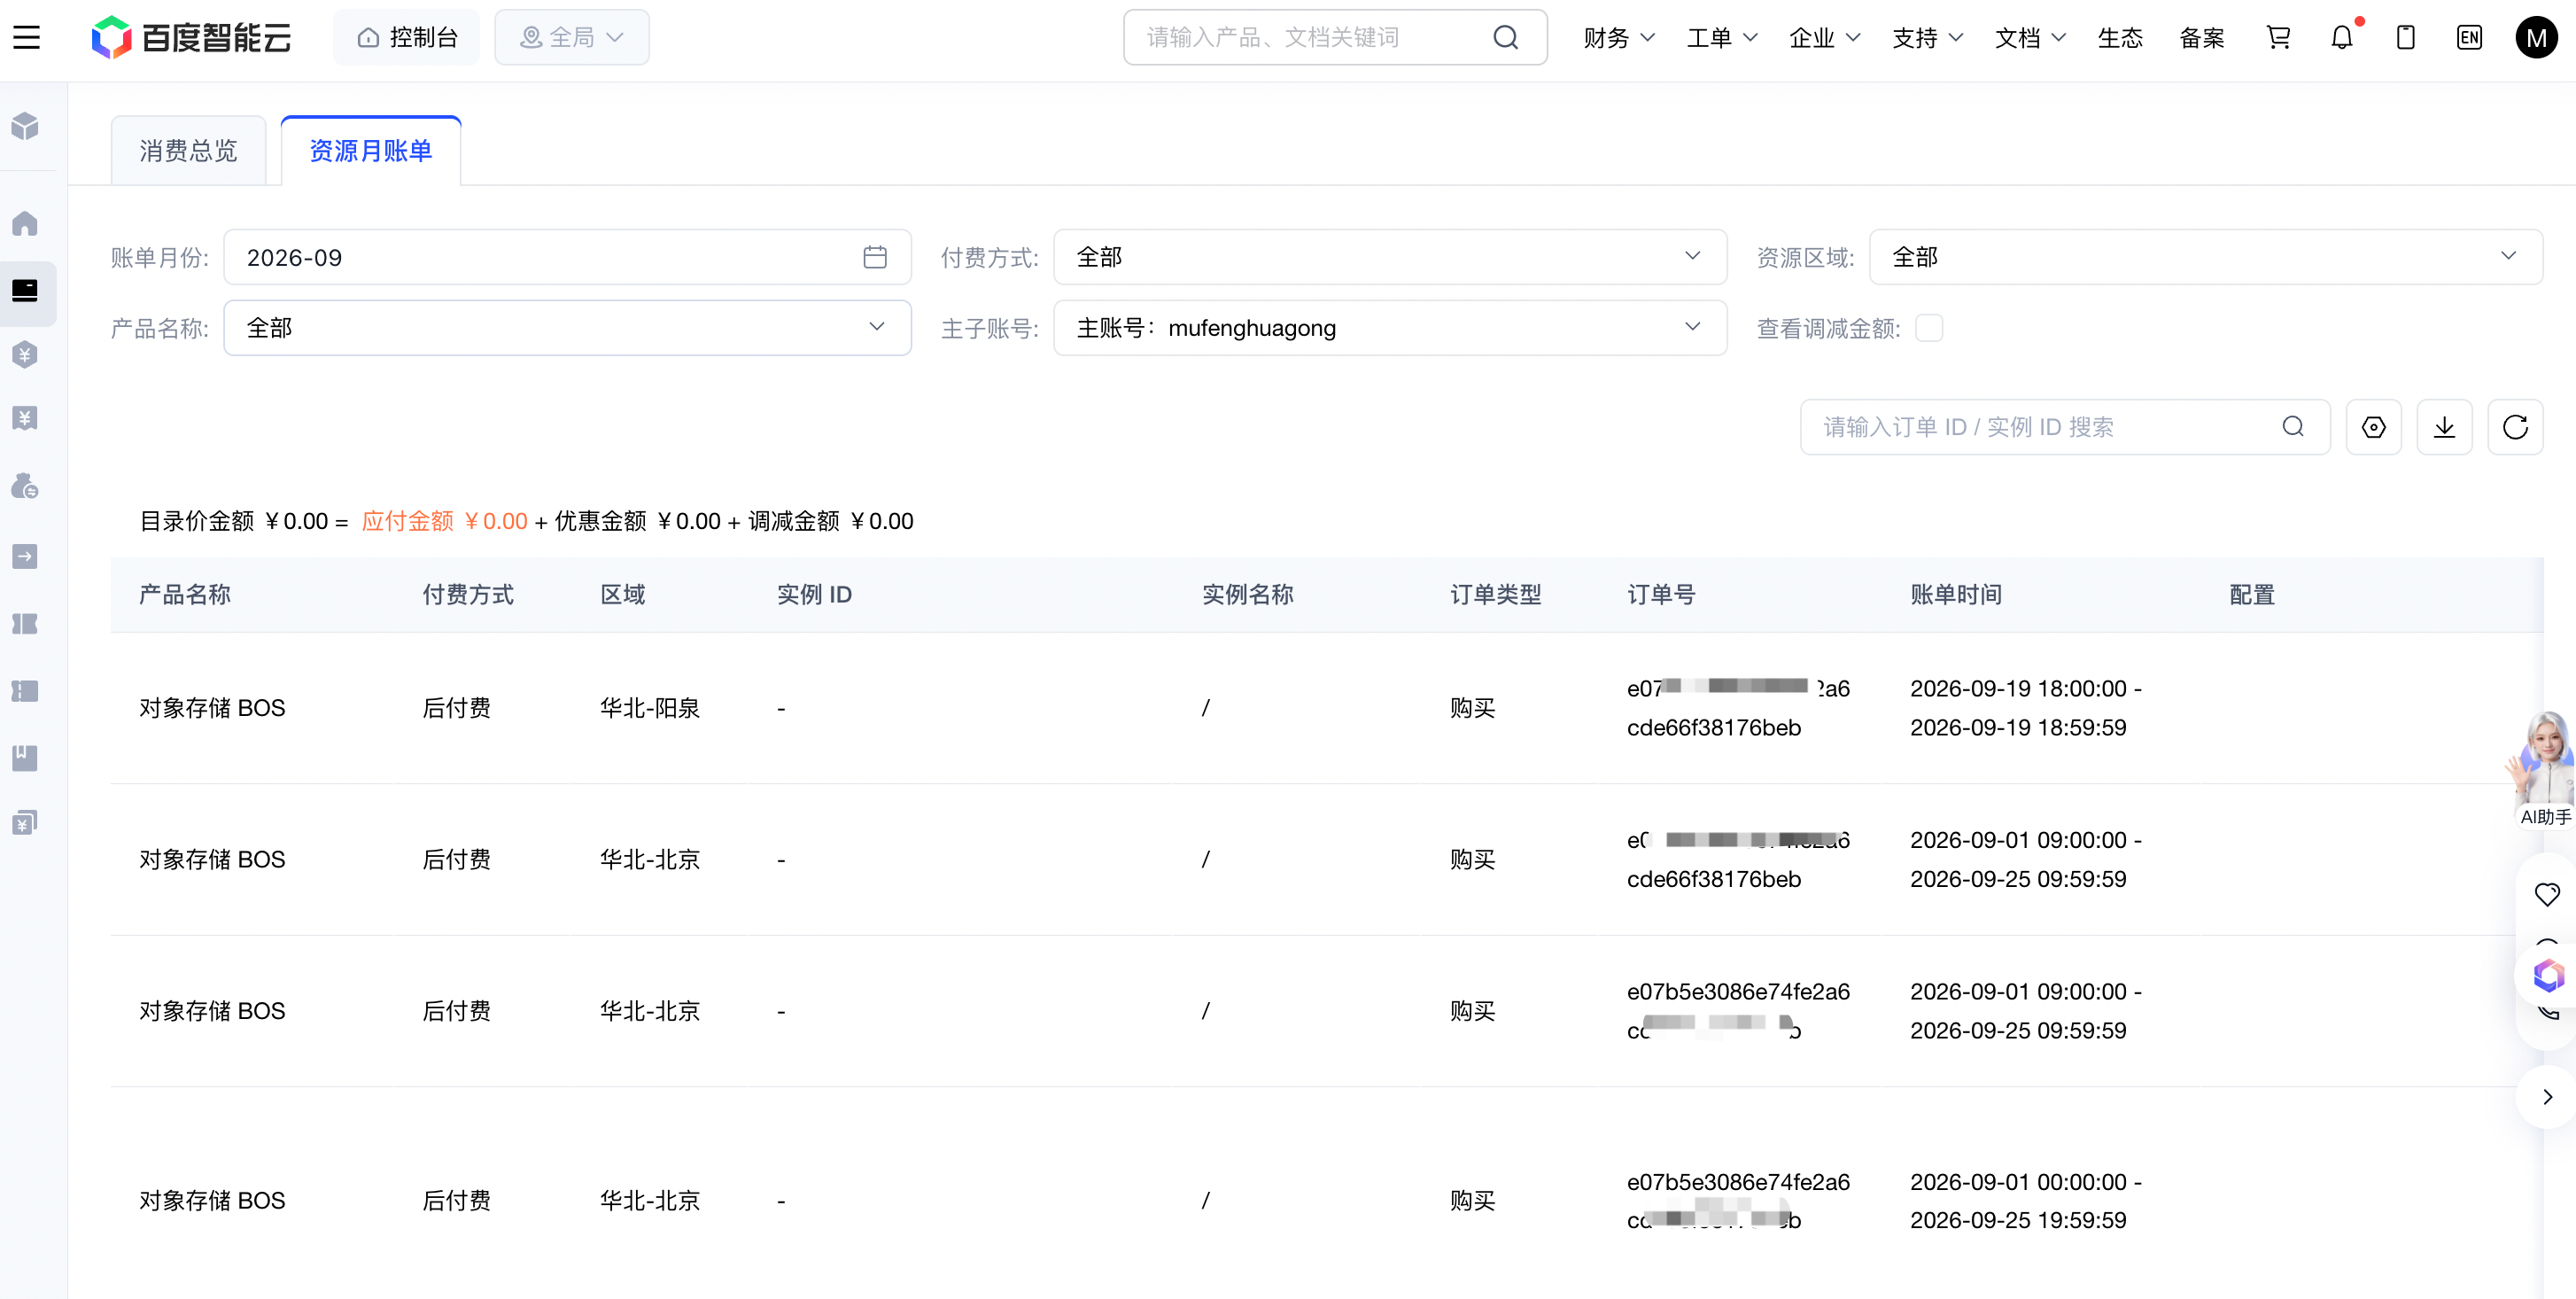The image size is (2576, 1299).
Task: Open the 主子账号 account dropdown
Action: (1389, 328)
